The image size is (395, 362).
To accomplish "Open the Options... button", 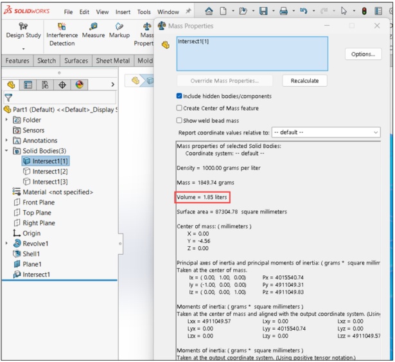I will 363,54.
